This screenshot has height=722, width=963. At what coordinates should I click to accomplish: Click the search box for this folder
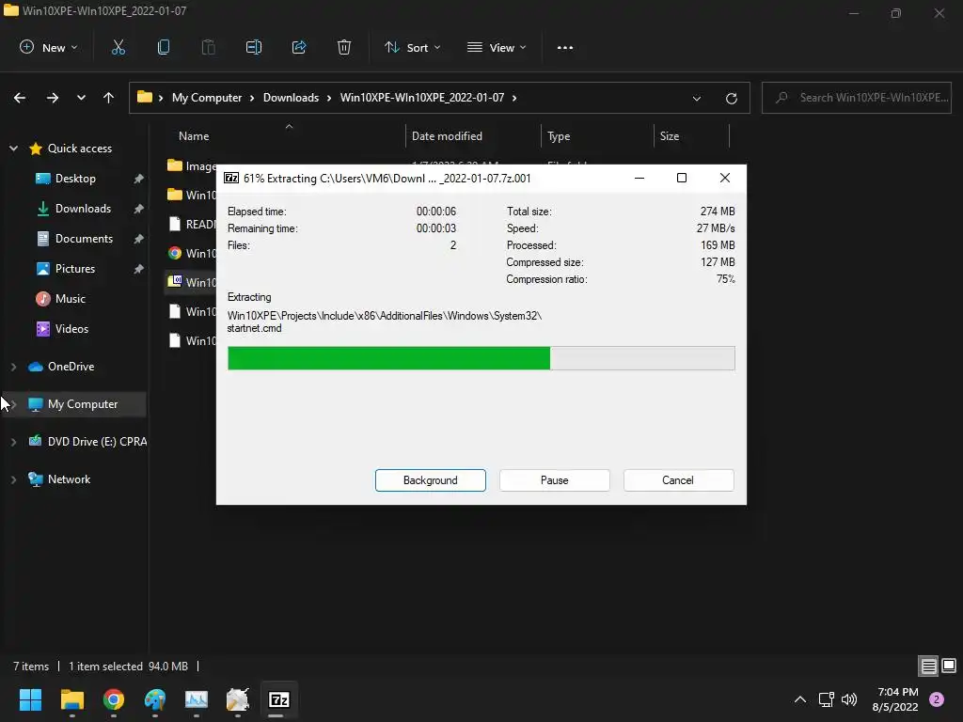click(856, 98)
